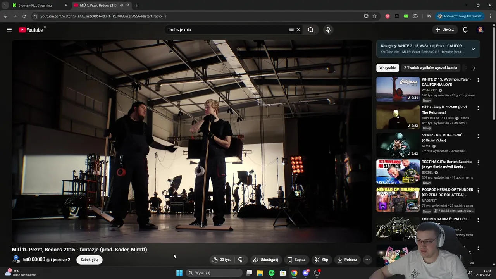Image resolution: width=496 pixels, height=279 pixels.
Task: Open Chrome three-dot menu
Action: [x=491, y=16]
